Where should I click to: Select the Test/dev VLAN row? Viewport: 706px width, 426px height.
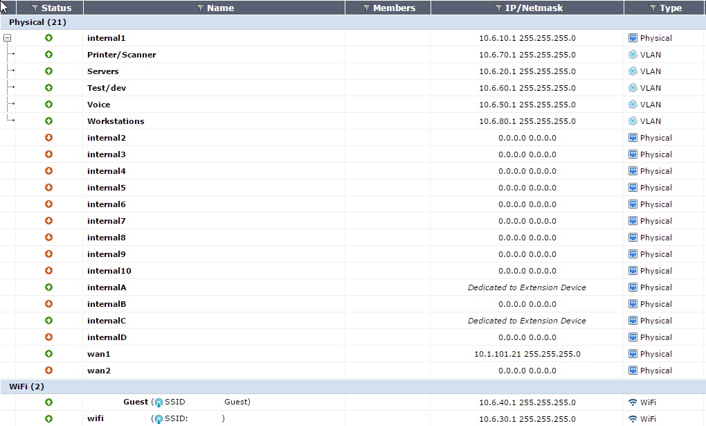(353, 88)
